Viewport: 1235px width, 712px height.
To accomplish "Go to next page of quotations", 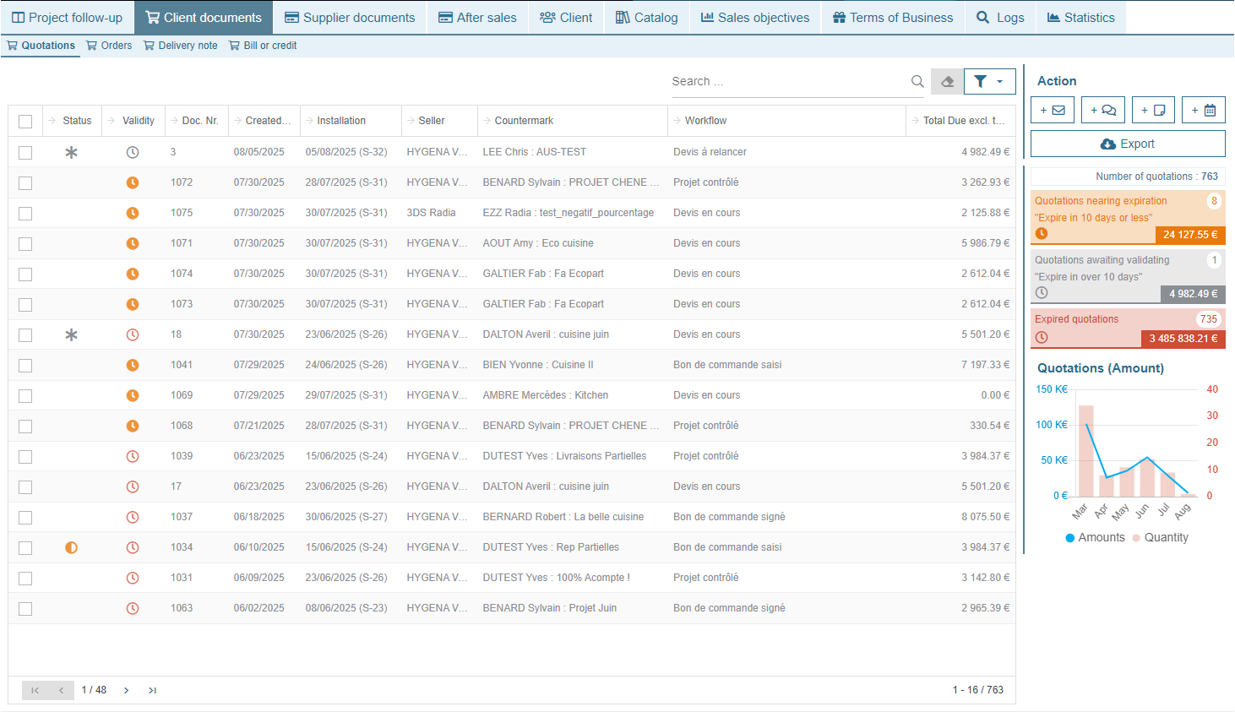I will pyautogui.click(x=126, y=690).
